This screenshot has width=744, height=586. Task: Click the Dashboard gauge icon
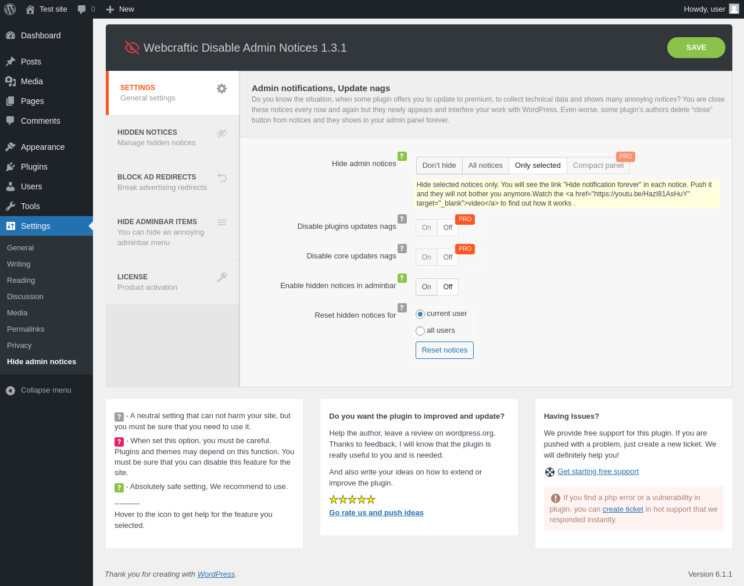(10, 35)
